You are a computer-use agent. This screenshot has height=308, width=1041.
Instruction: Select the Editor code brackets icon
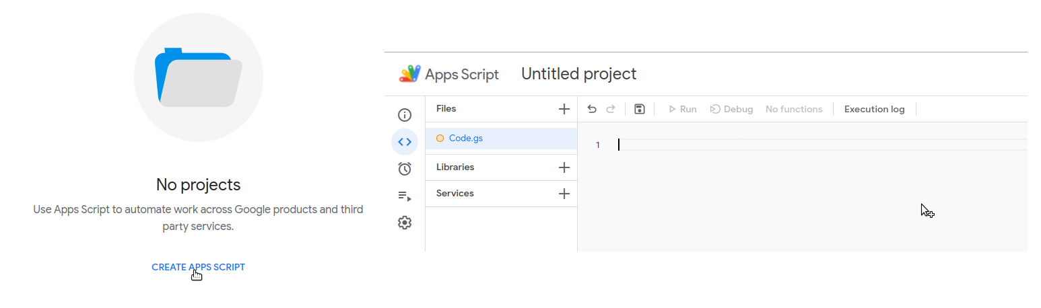click(405, 142)
